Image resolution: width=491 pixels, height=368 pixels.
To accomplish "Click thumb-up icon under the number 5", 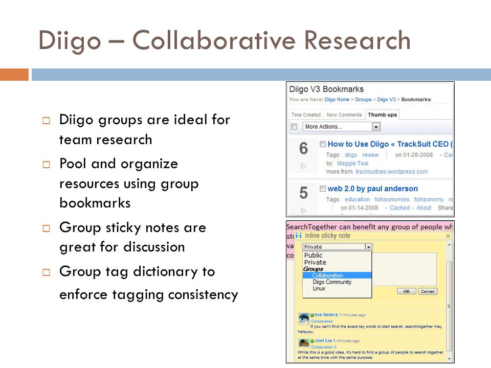I will click(303, 210).
